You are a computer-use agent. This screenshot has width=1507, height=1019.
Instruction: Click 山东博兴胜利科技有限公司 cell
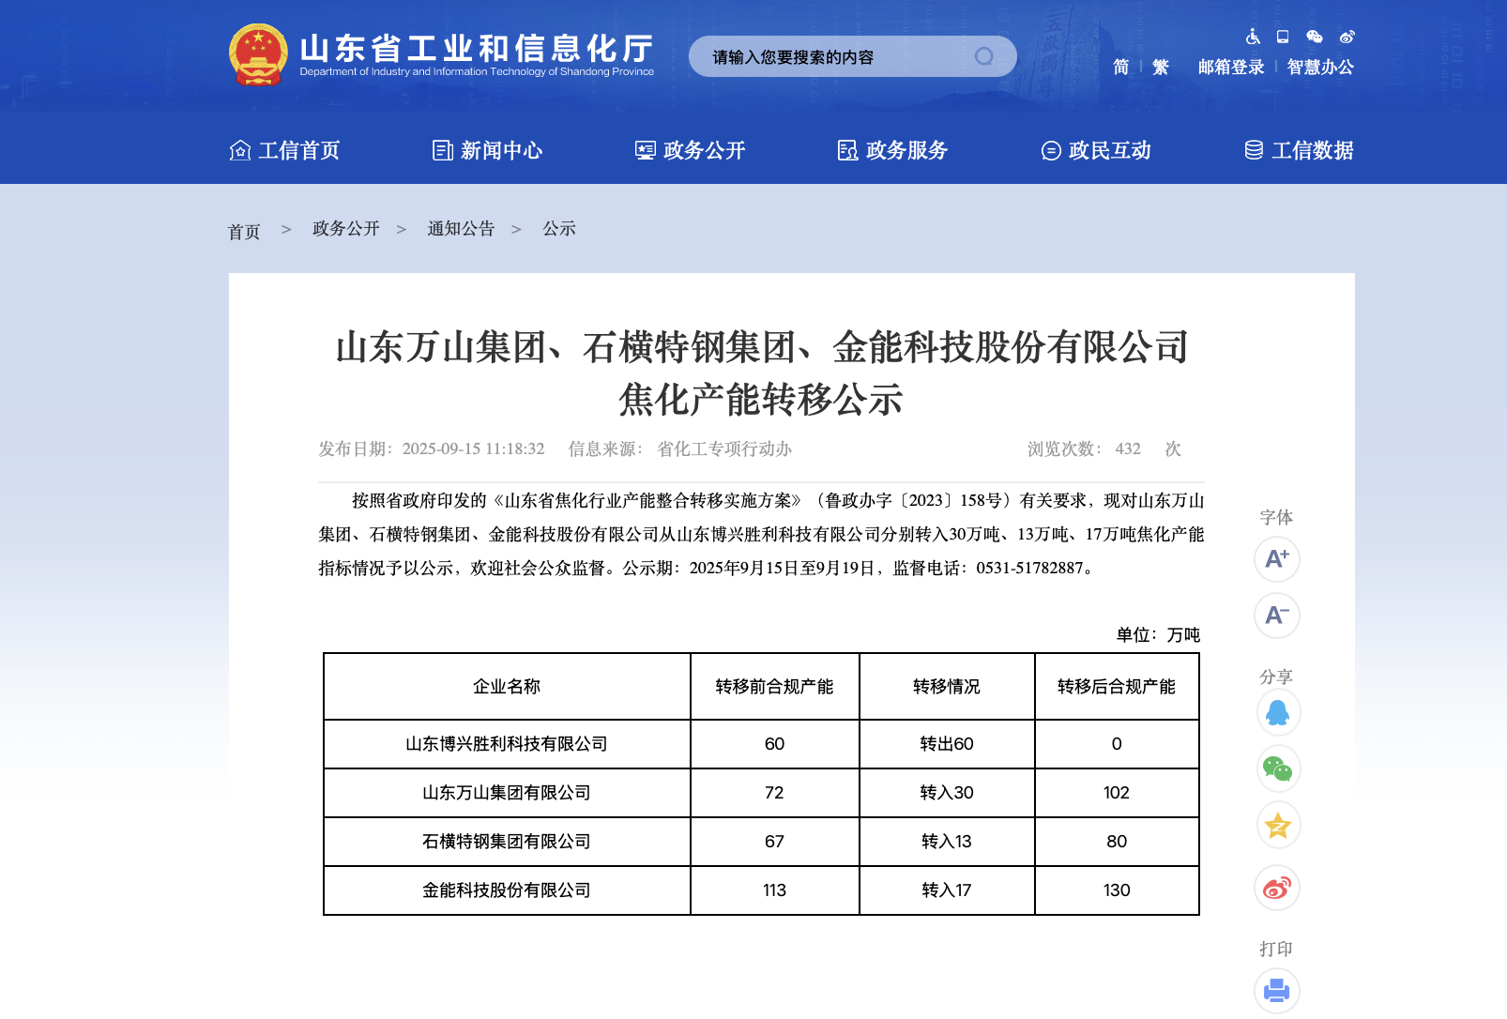(507, 744)
